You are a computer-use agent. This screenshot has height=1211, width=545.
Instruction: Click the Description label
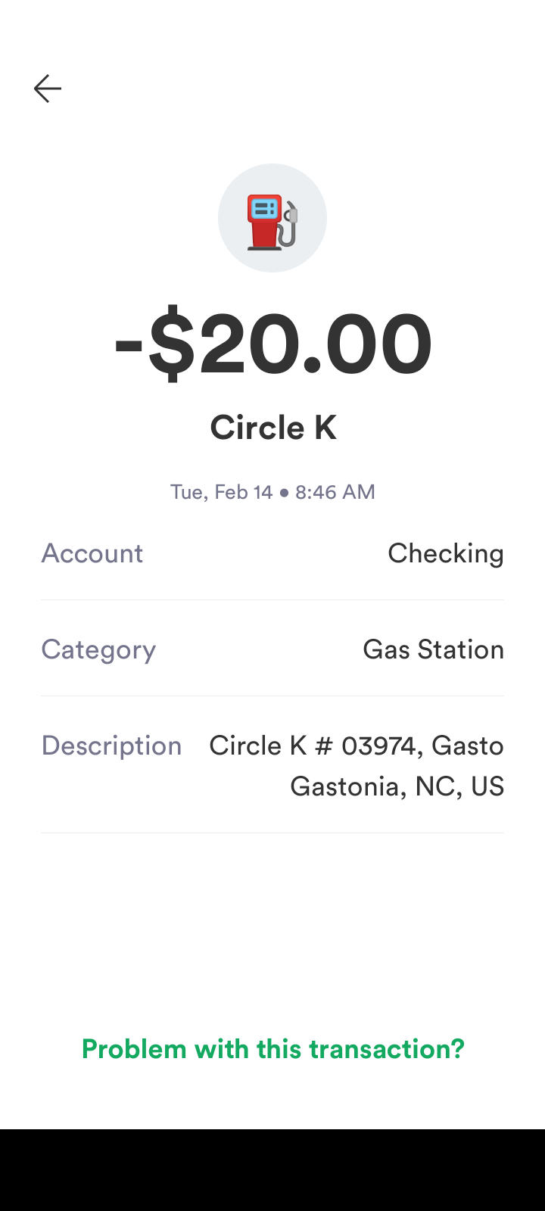click(111, 746)
